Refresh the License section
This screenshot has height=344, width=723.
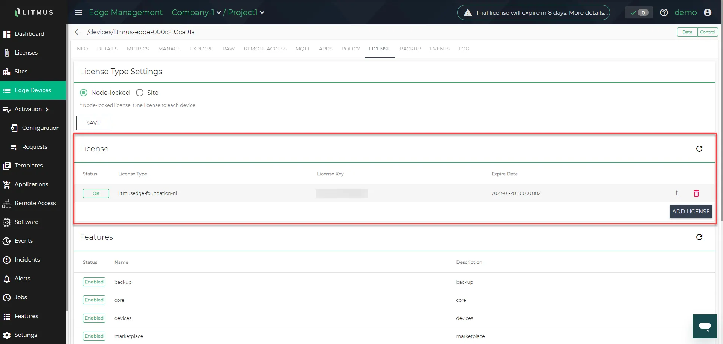pyautogui.click(x=699, y=149)
